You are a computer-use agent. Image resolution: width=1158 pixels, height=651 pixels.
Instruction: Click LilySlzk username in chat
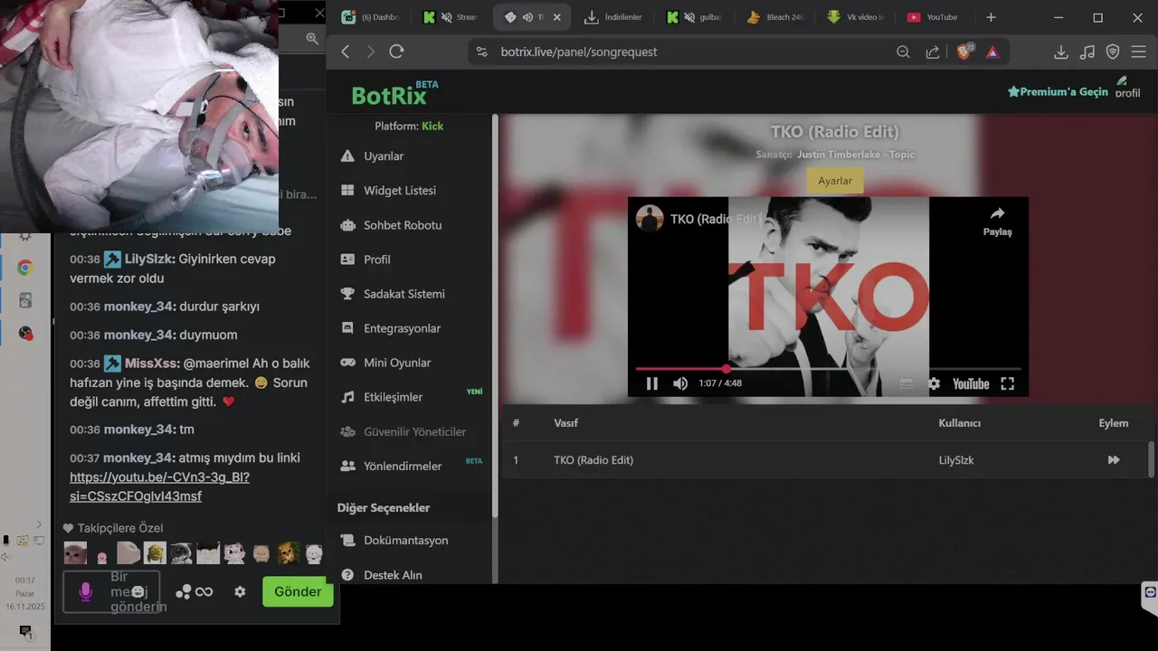click(148, 259)
